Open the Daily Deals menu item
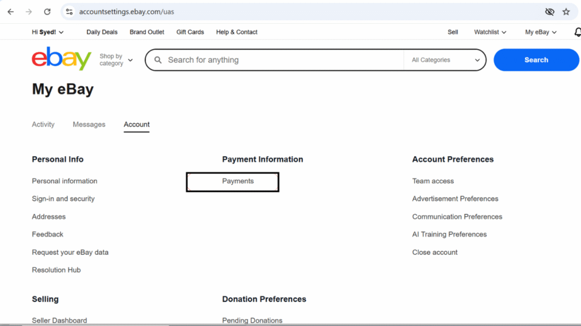The image size is (581, 326). coord(102,32)
